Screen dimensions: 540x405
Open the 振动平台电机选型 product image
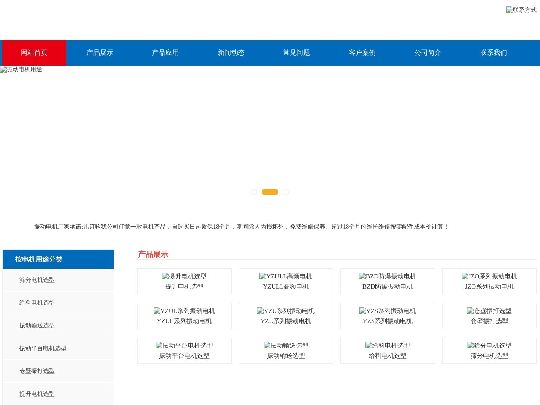pos(184,346)
